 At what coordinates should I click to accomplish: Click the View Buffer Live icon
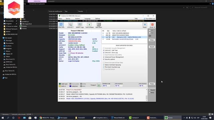pos(144,19)
